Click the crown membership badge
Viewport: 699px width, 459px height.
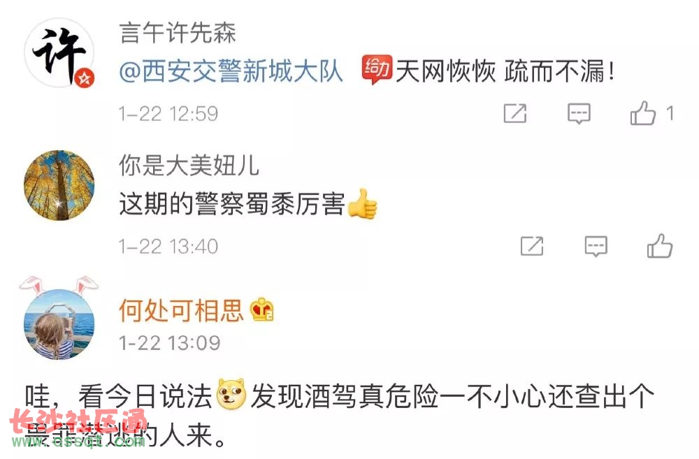[x=262, y=310]
